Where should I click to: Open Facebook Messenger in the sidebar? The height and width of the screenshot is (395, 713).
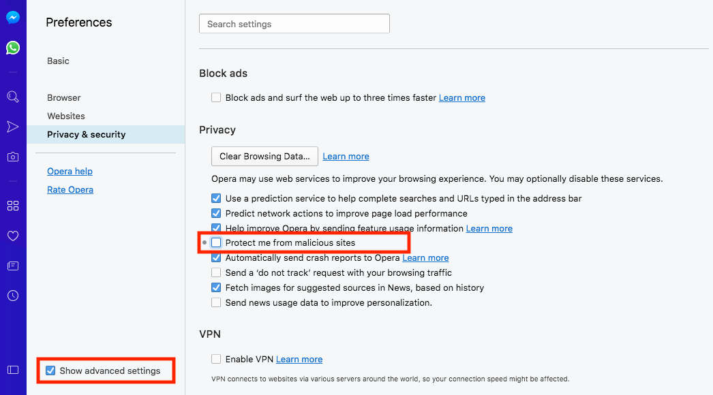tap(13, 18)
